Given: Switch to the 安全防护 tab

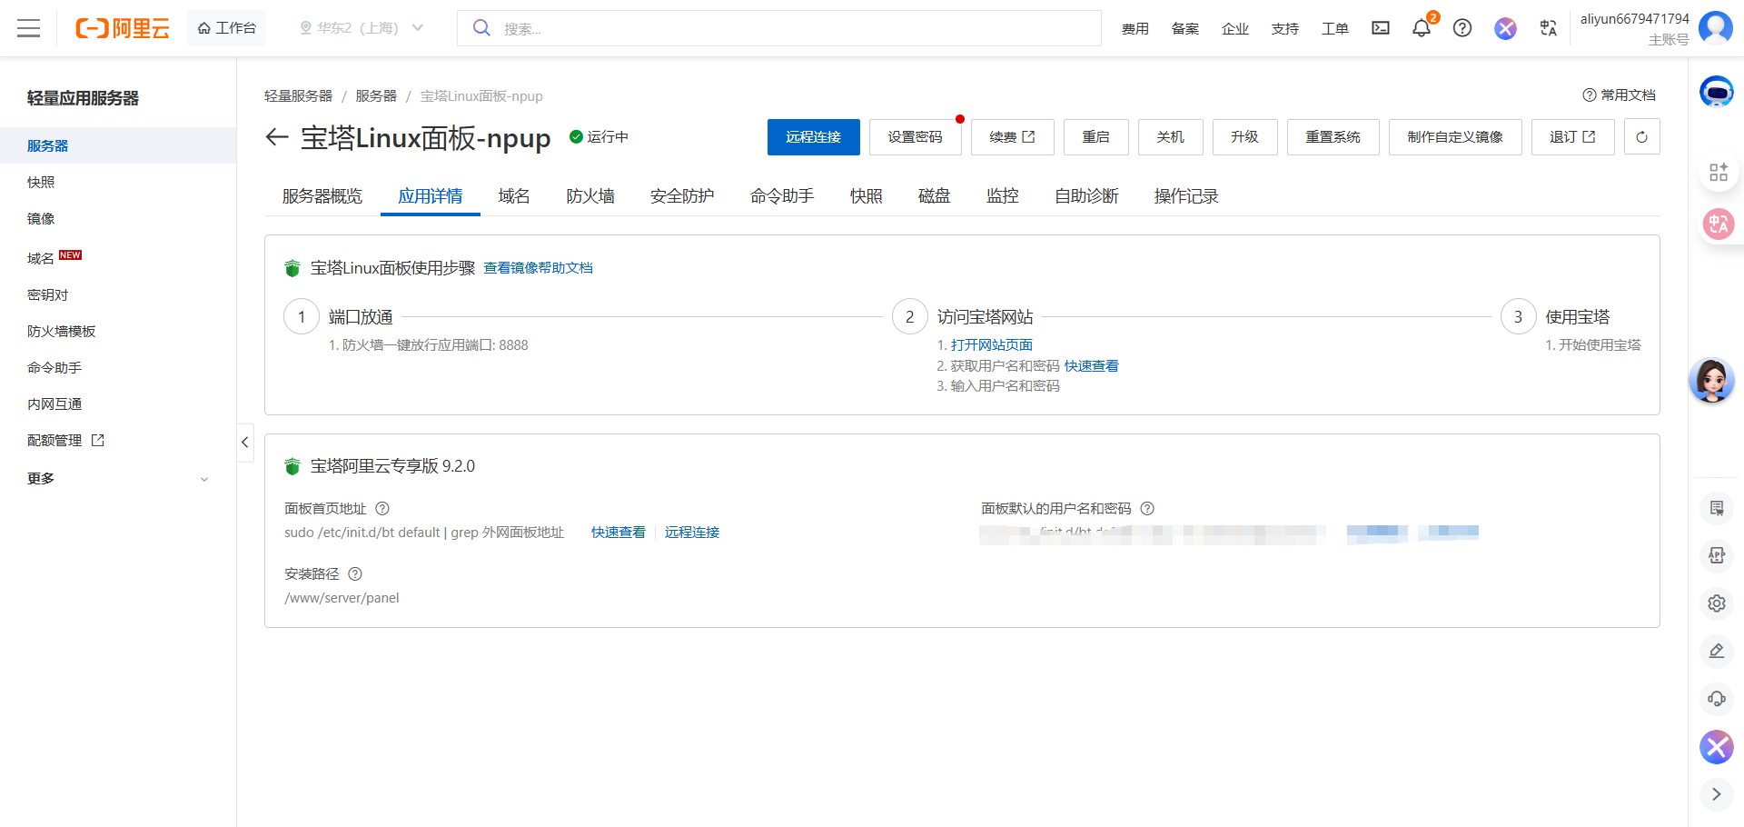Looking at the screenshot, I should click(x=682, y=196).
